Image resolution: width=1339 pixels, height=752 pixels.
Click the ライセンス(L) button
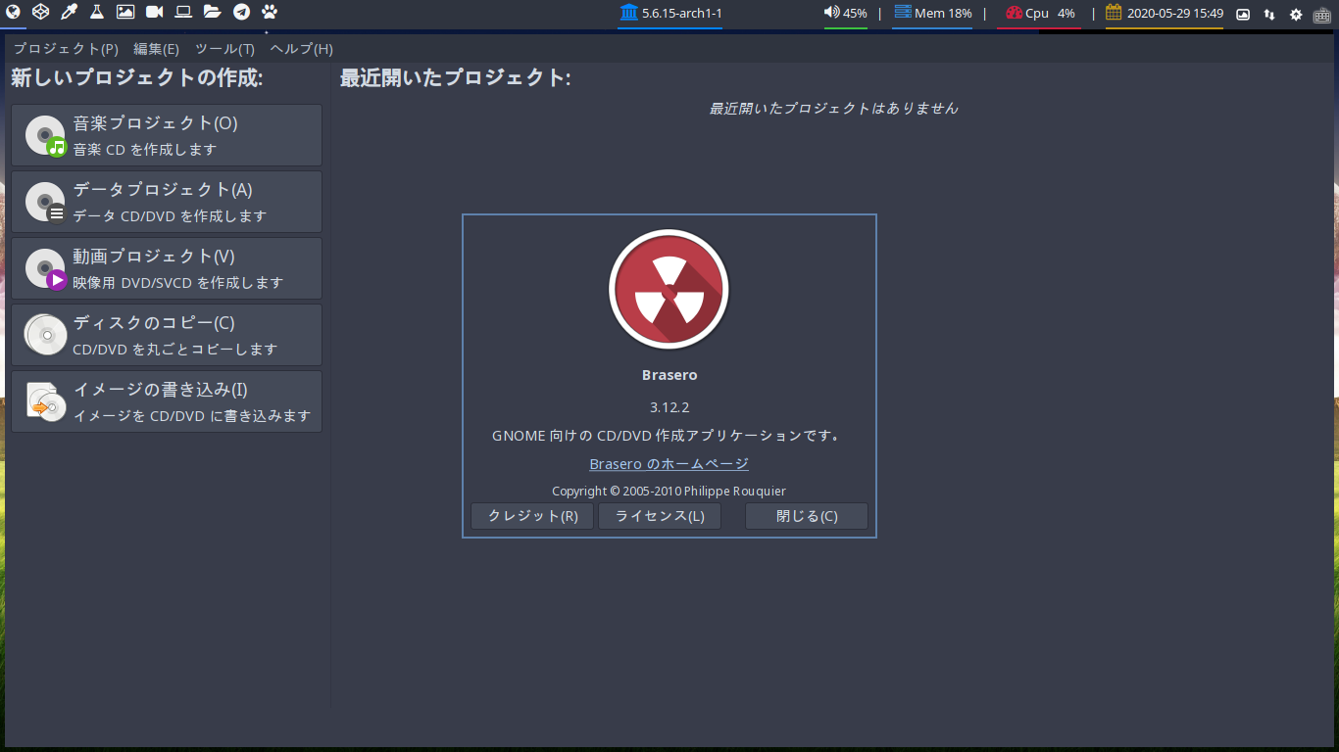tap(660, 516)
